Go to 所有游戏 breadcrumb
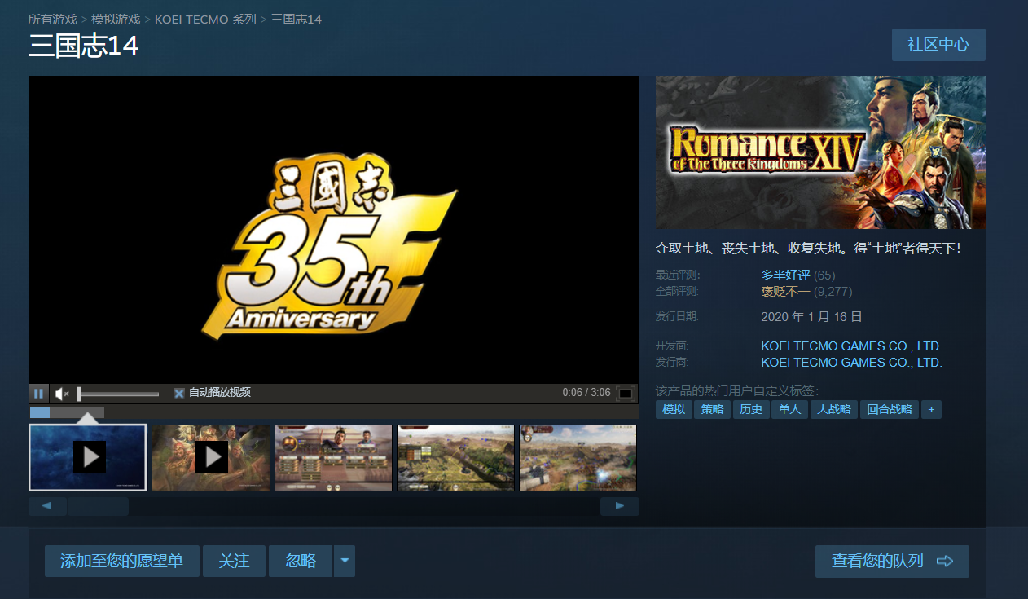The height and width of the screenshot is (599, 1028). click(x=53, y=19)
